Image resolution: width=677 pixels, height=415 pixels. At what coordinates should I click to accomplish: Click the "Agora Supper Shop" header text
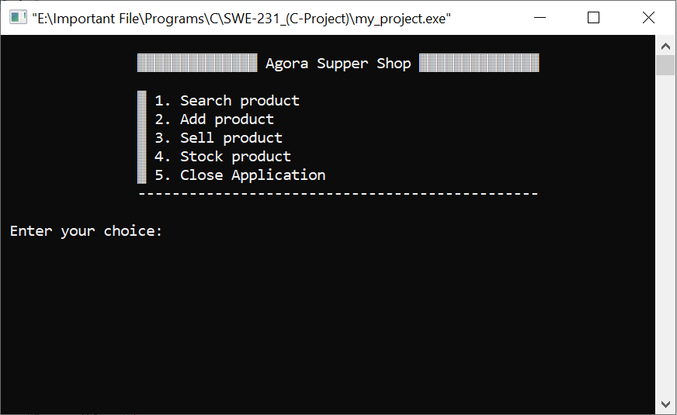[338, 64]
